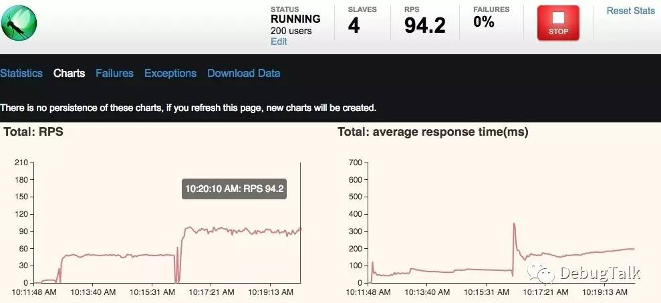This screenshot has height=303, width=661.
Task: Open the Statistics tab
Action: coord(21,73)
